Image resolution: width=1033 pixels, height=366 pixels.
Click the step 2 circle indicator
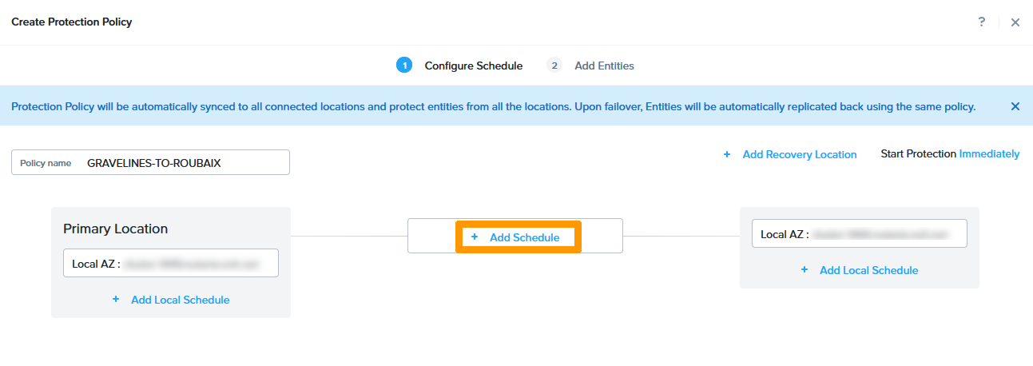pyautogui.click(x=554, y=66)
